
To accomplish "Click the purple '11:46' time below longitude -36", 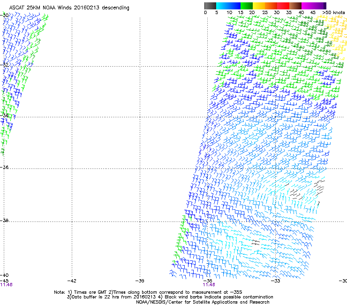I will 209,285.
